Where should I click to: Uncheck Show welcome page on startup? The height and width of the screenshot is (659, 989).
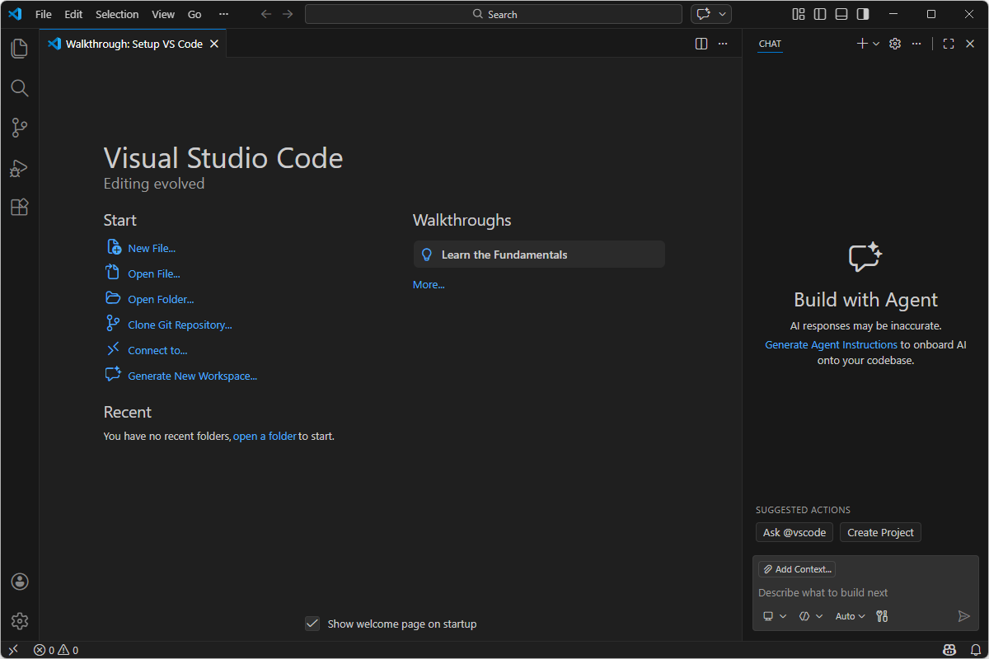(x=312, y=624)
